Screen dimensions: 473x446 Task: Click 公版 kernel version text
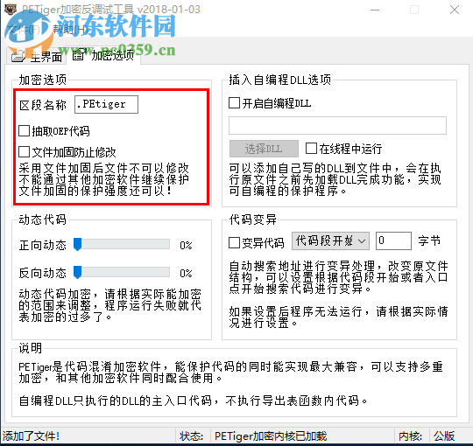[x=444, y=436]
